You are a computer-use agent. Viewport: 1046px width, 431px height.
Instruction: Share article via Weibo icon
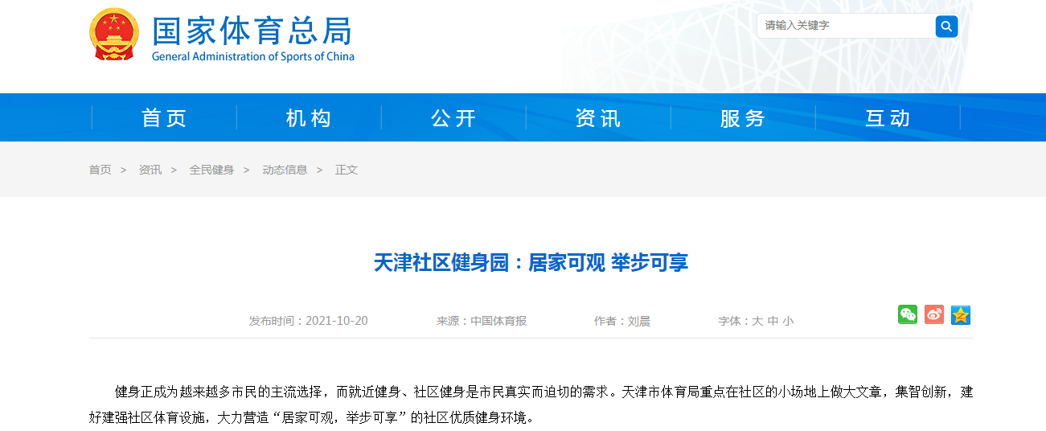coord(933,314)
